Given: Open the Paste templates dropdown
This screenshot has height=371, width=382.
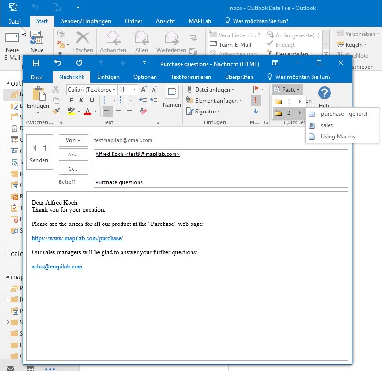Looking at the screenshot, I should click(x=287, y=90).
